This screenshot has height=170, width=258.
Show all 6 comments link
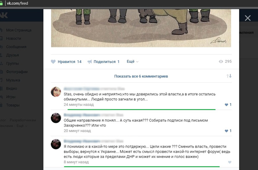[x=141, y=76]
